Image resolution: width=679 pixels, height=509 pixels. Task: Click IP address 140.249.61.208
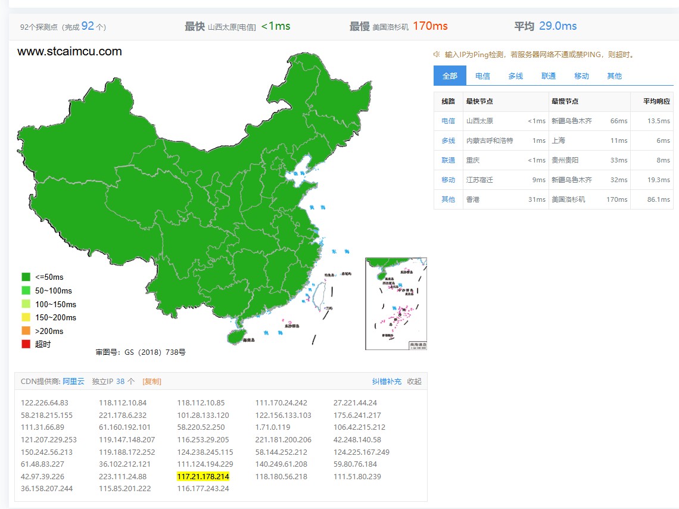point(281,464)
